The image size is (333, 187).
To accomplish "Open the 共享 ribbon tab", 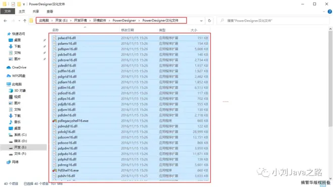I will pyautogui.click(x=36, y=12).
